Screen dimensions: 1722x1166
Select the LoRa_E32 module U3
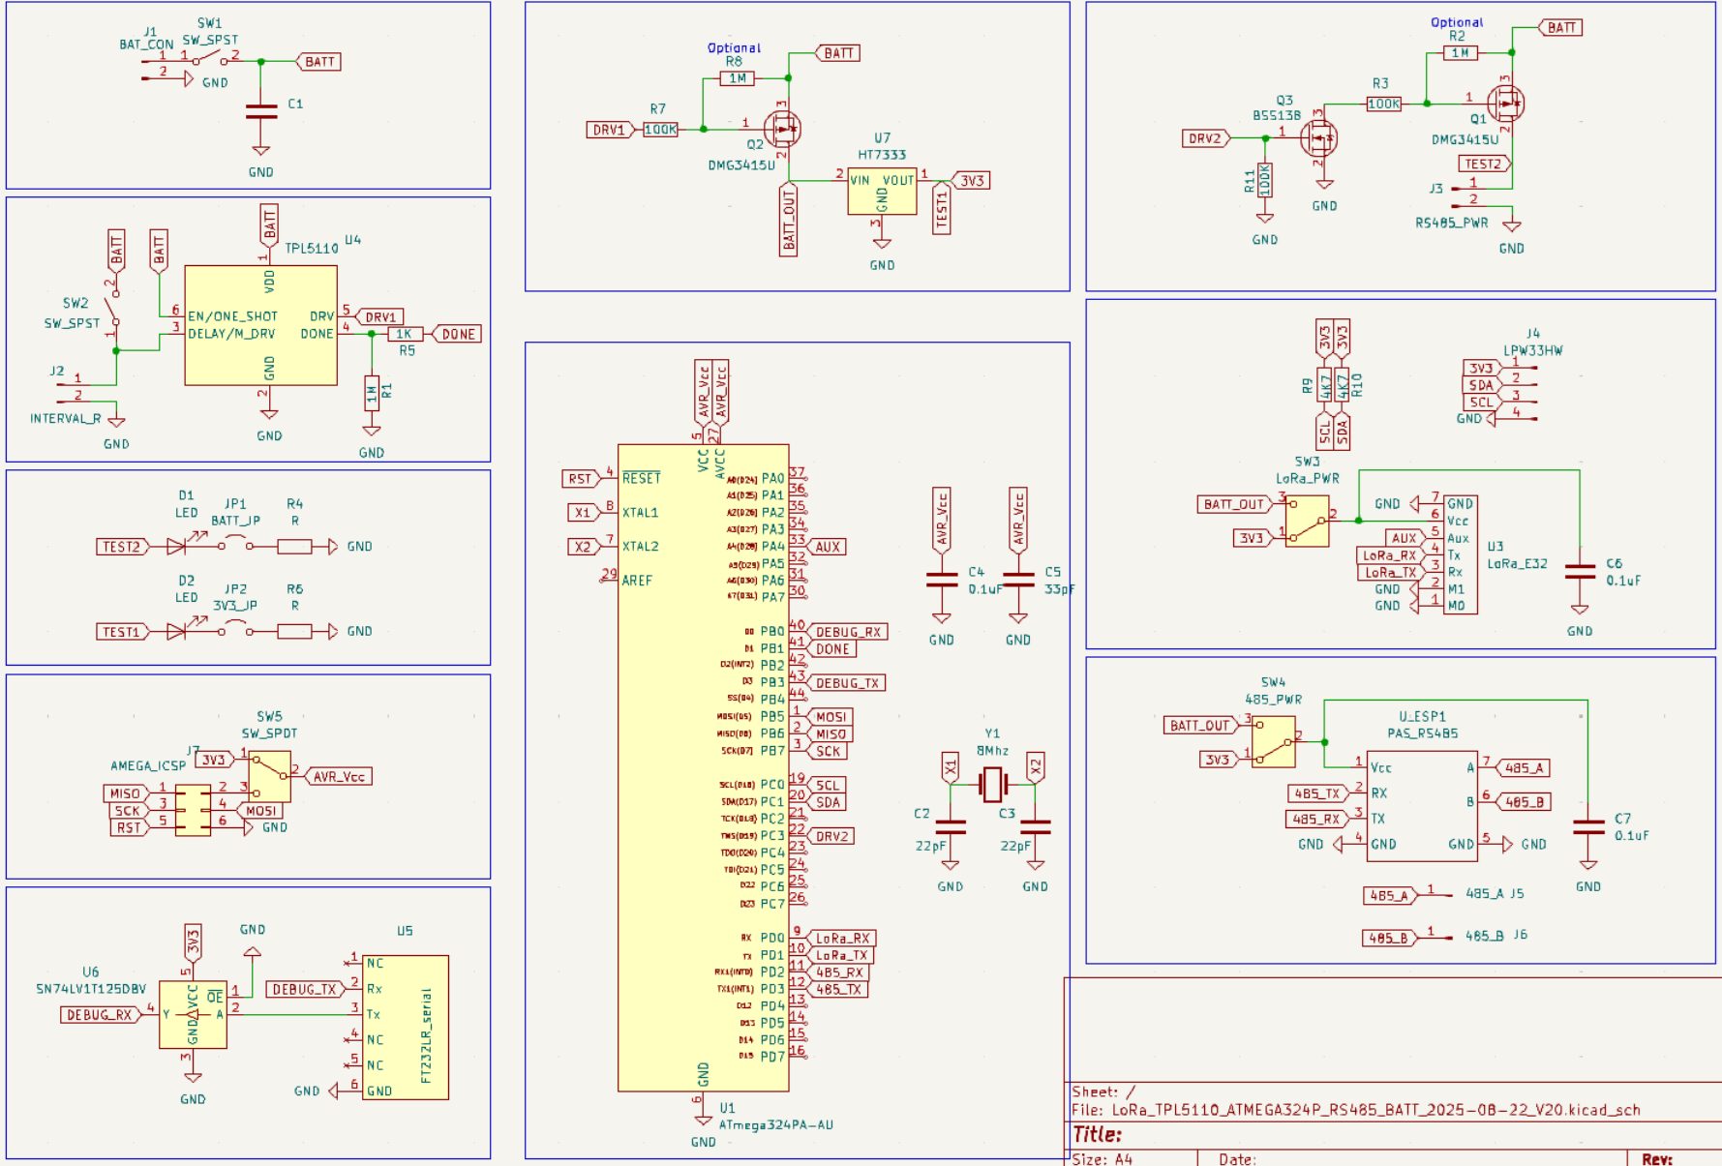click(1460, 554)
